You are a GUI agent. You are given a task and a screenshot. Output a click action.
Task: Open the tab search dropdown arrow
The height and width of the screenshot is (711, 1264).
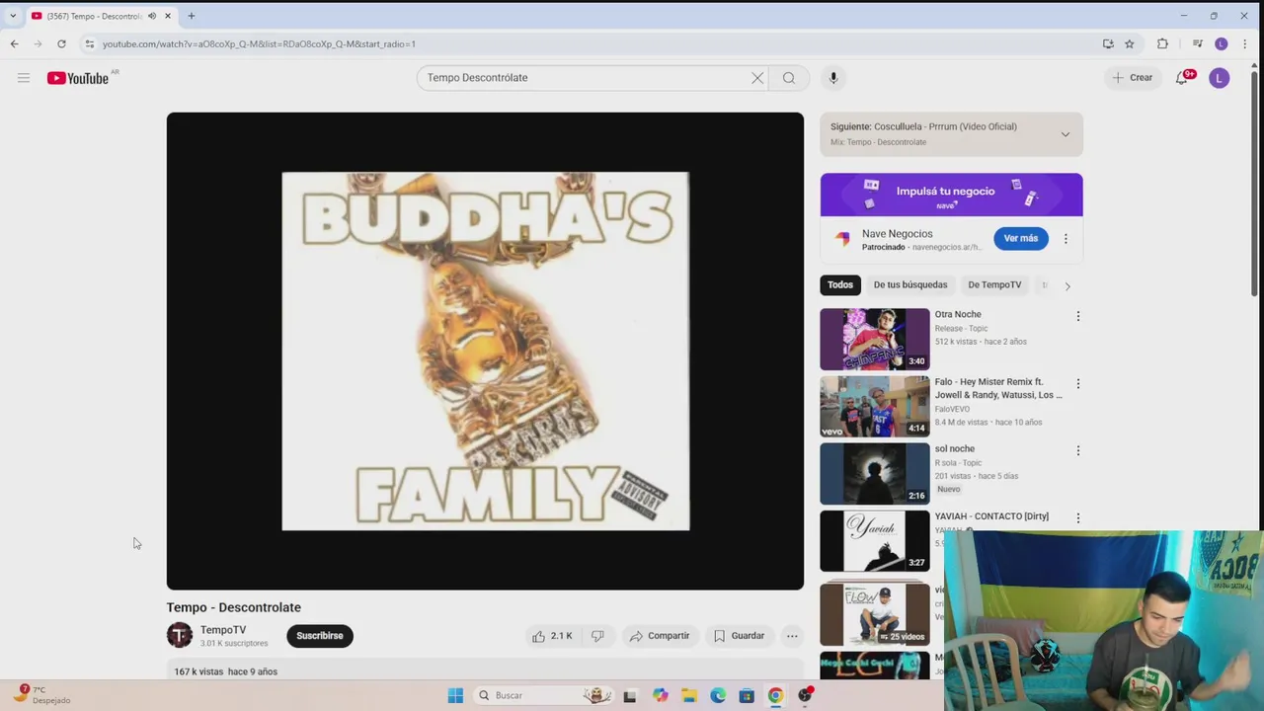coord(13,16)
